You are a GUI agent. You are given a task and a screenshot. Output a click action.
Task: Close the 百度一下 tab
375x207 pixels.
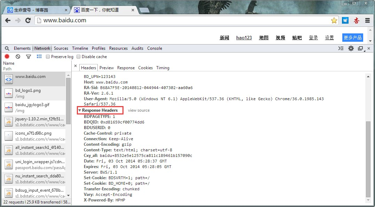coord(133,10)
